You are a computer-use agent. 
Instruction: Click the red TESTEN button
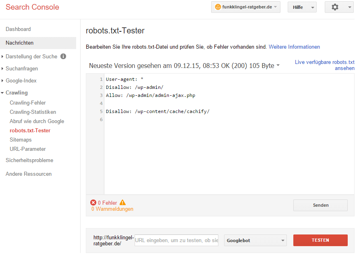tap(320, 240)
